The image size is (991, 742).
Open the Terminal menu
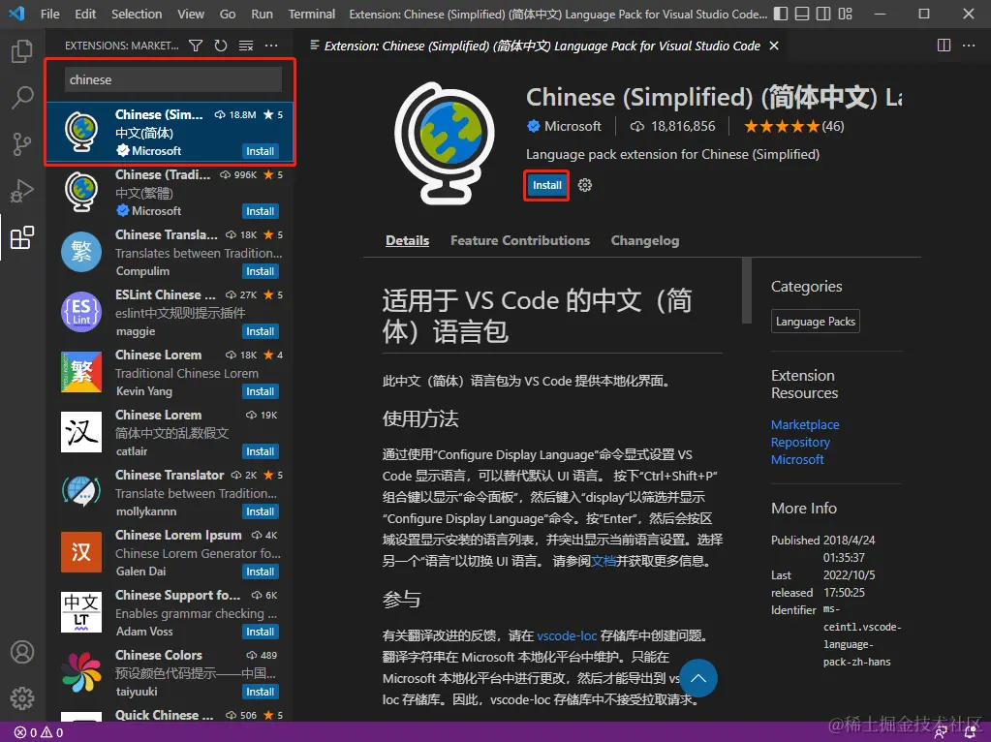point(312,14)
